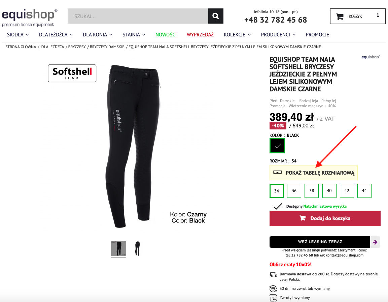This screenshot has height=302, width=388.
Task: Click the SZUKAJ search input field
Action: tap(138, 16)
